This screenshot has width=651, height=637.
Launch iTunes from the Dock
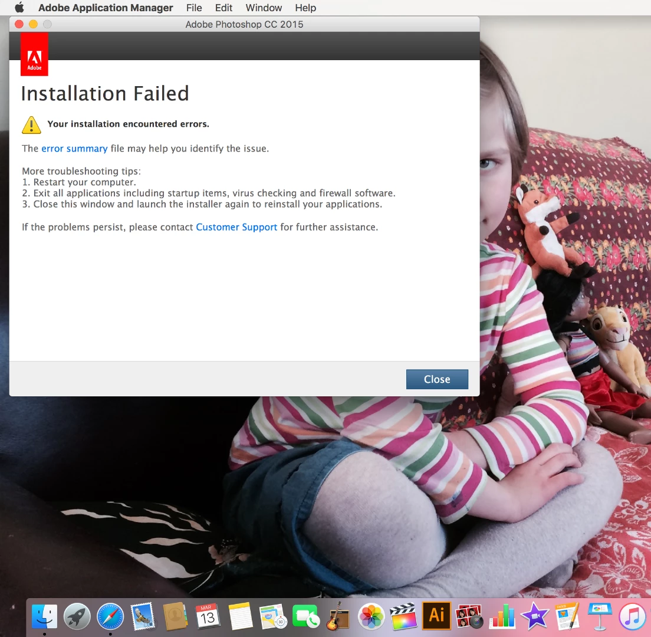click(632, 616)
